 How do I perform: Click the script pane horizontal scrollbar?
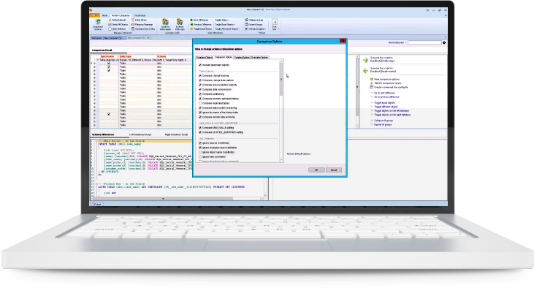point(177,198)
